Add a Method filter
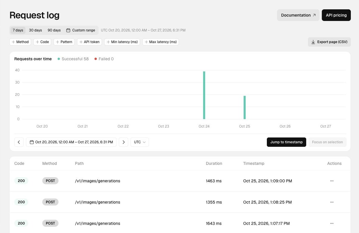359x233 pixels. (20, 42)
